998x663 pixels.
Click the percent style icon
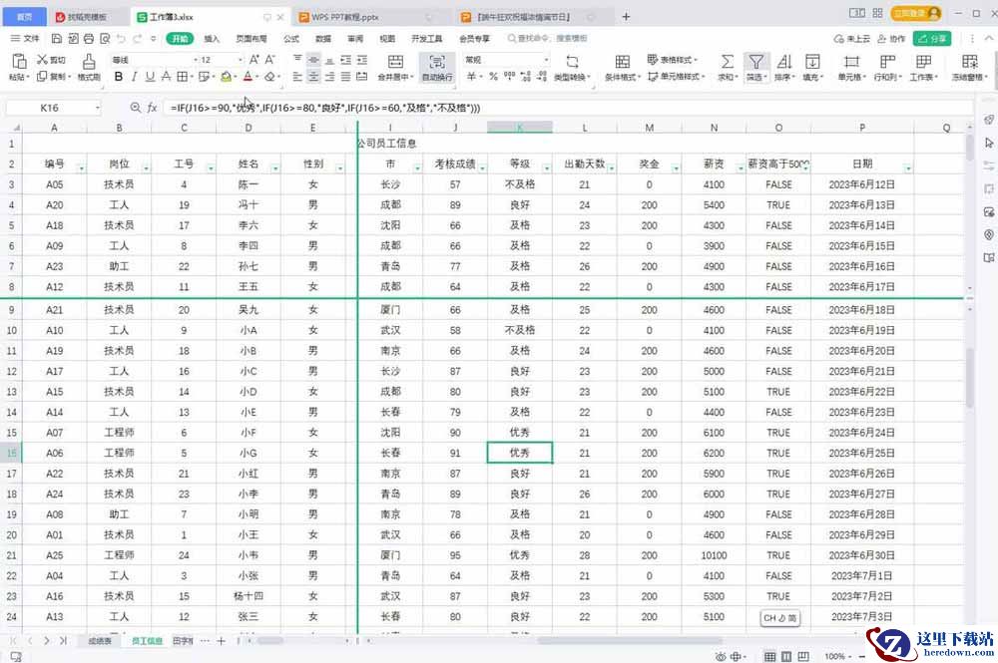coord(493,77)
